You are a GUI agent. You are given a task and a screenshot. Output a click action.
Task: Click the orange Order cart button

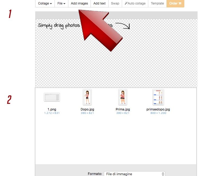click(175, 3)
